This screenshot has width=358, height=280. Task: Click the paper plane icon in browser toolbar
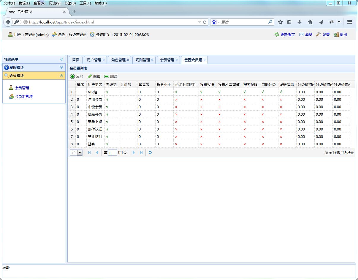point(321,22)
